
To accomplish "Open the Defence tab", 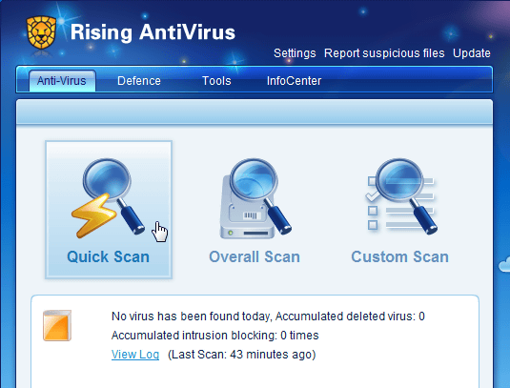I will click(139, 81).
